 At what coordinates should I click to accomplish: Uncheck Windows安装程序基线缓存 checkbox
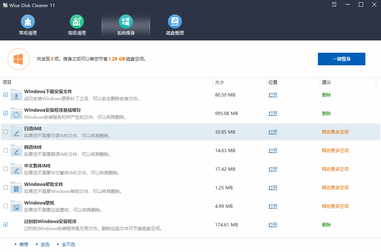6,113
